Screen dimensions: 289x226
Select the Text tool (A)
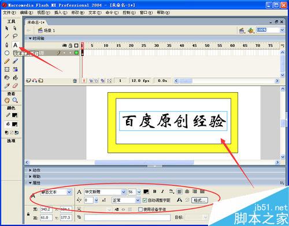pos(15,45)
